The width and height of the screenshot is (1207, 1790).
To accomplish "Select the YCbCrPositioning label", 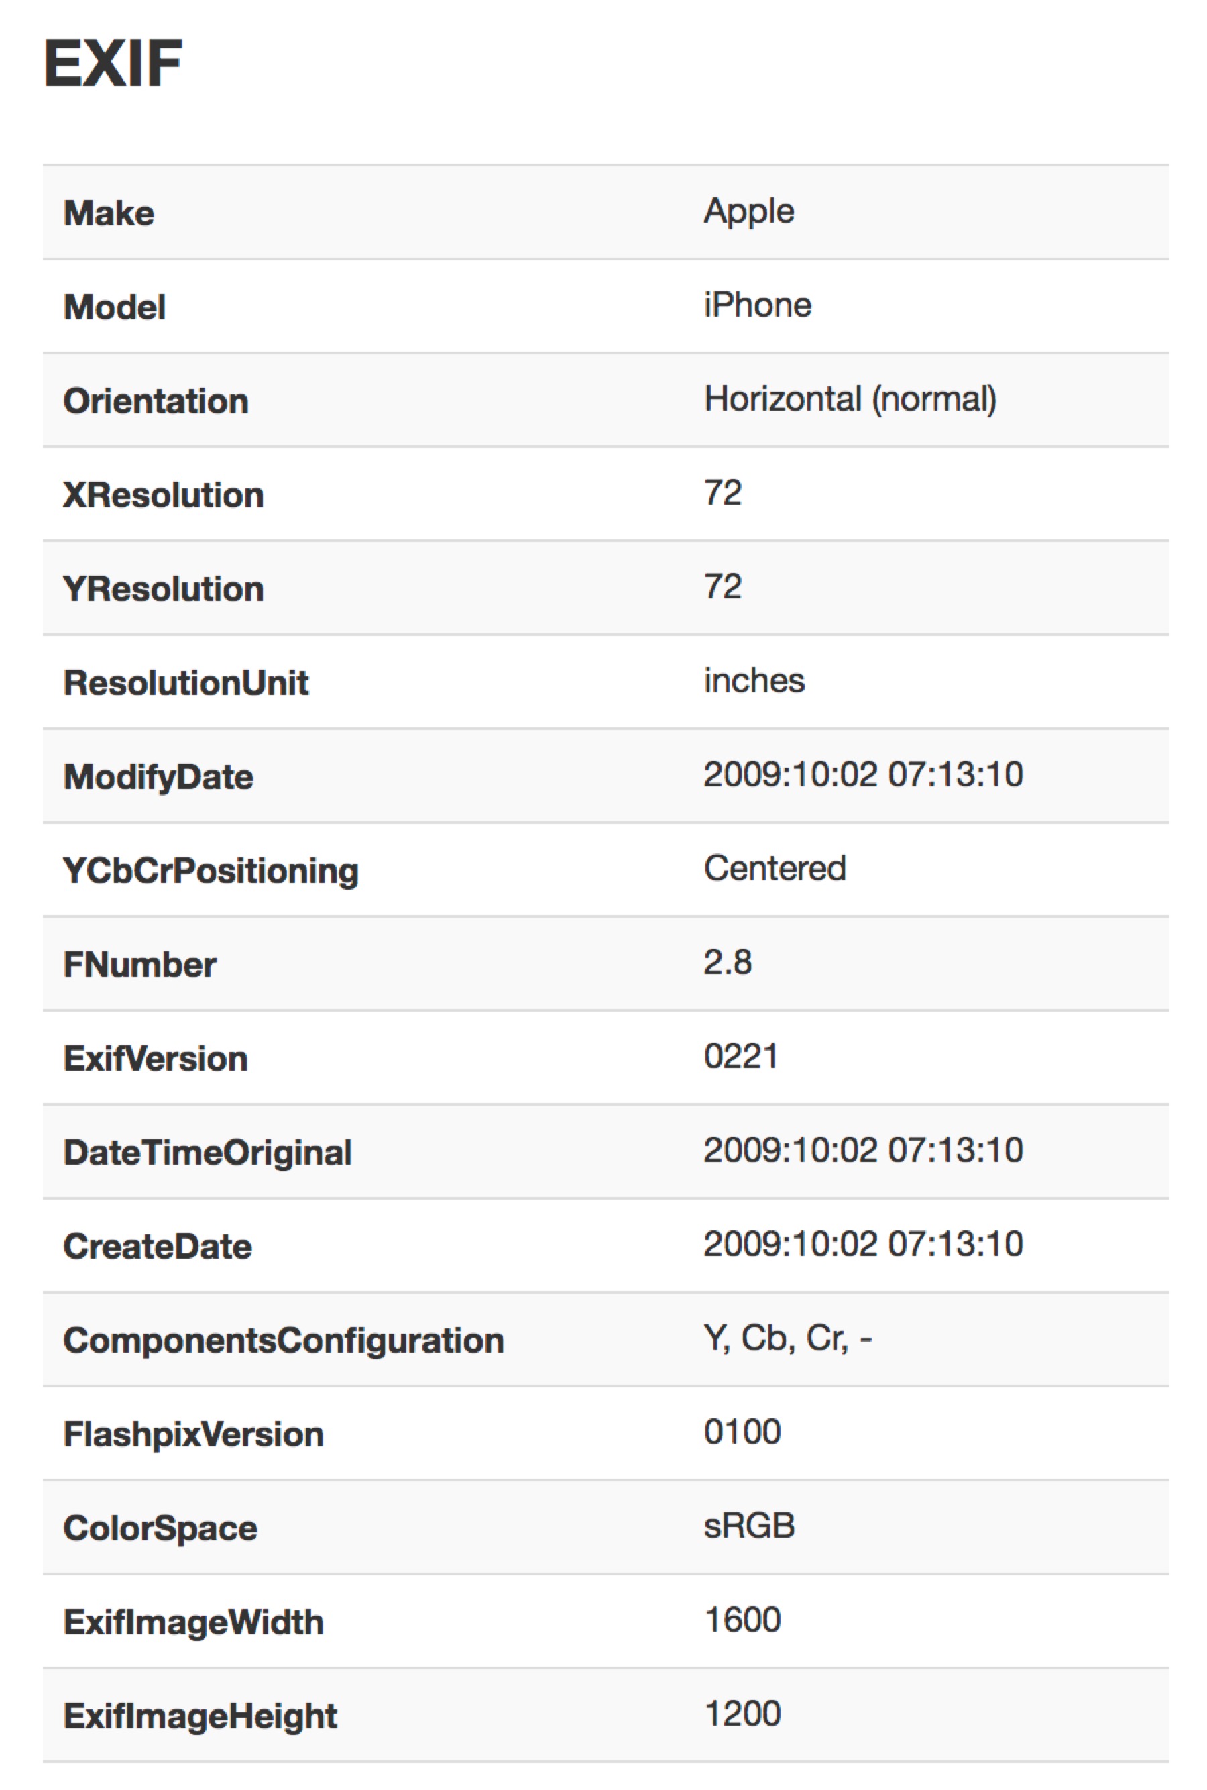I will tap(211, 872).
